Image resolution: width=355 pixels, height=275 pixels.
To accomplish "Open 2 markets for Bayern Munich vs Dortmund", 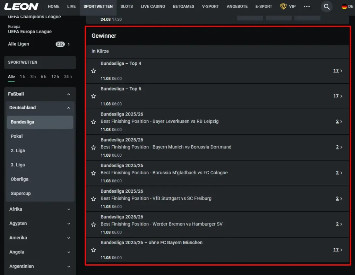I will (x=339, y=147).
